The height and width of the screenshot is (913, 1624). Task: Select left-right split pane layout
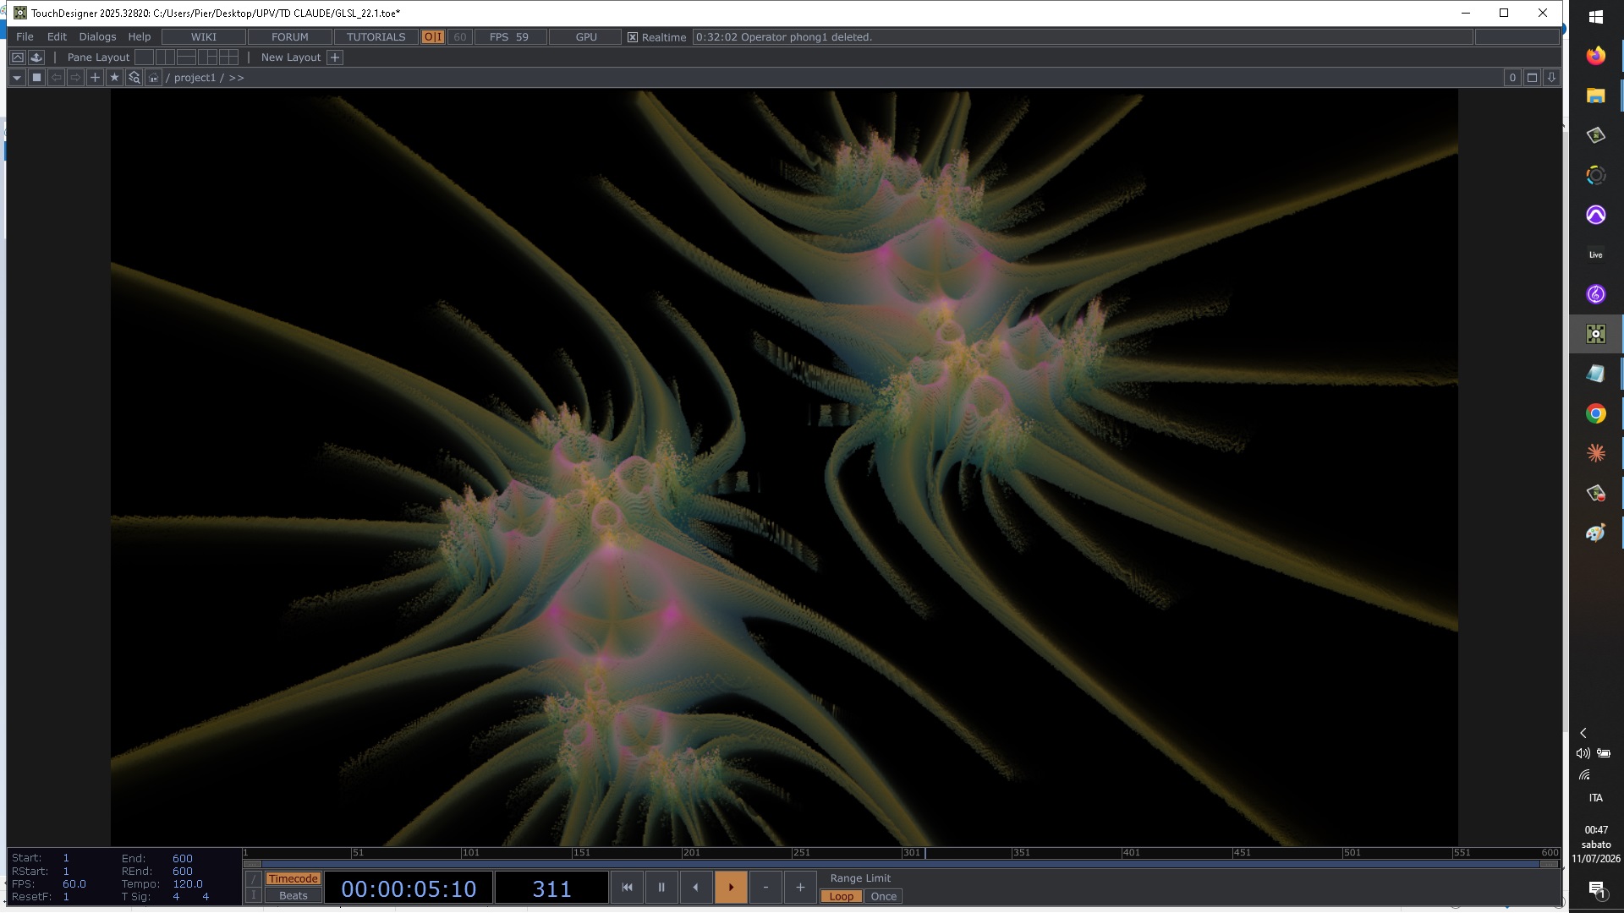coord(166,57)
